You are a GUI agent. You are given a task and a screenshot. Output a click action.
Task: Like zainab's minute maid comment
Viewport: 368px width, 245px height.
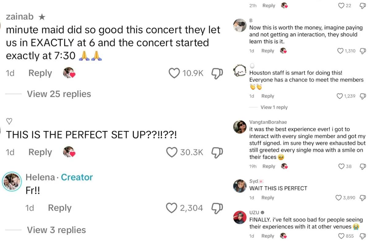174,73
